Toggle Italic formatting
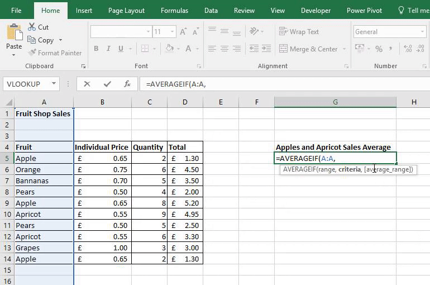This screenshot has width=430, height=285. pyautogui.click(x=109, y=49)
